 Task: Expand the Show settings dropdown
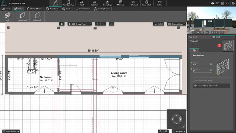(x=176, y=24)
